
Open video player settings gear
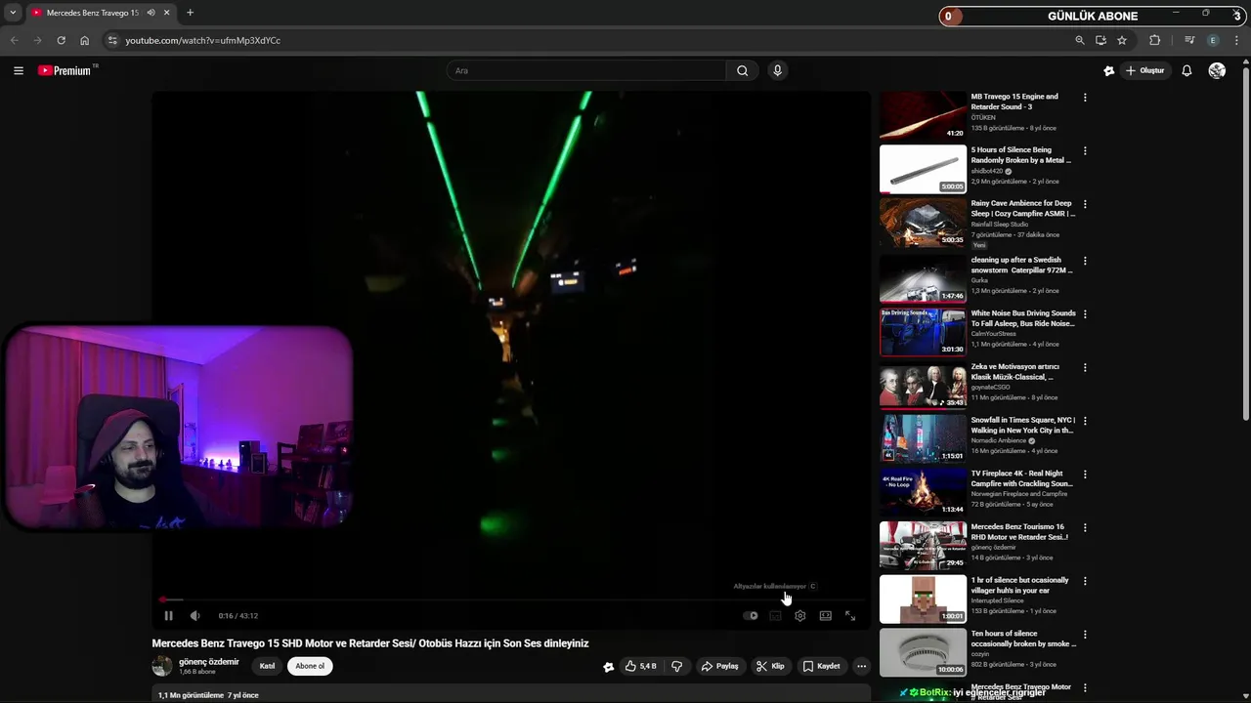(799, 616)
